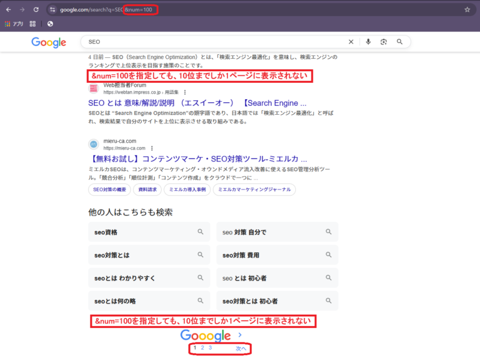This screenshot has width=480, height=359.
Task: Search the related query seoとは わかりやすく
Action: pyautogui.click(x=149, y=278)
